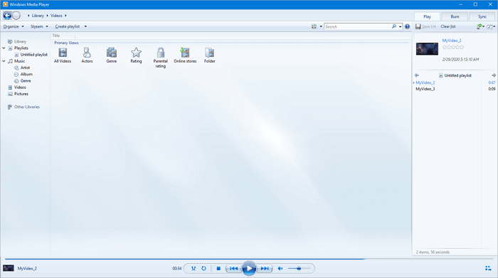The image size is (498, 278).
Task: Open the All Videos view
Action: 63,55
